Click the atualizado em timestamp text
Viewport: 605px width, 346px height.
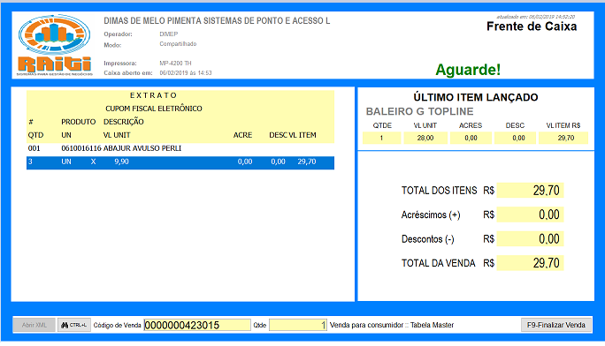click(535, 17)
